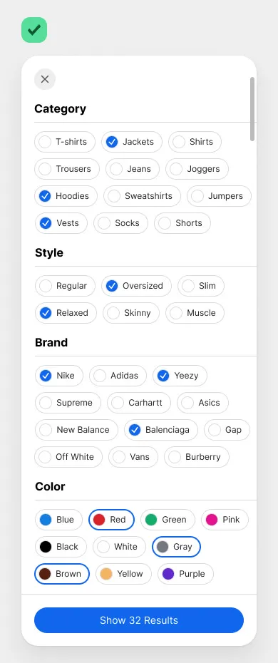The height and width of the screenshot is (663, 278).
Task: Remove the Brown color selection
Action: pyautogui.click(x=62, y=574)
